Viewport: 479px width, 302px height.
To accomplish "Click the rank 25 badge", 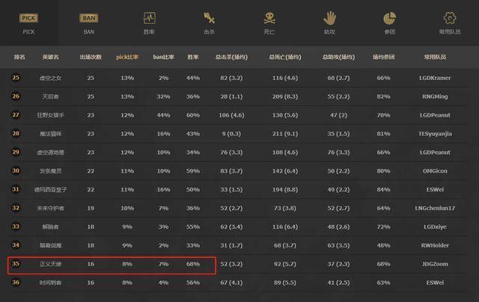I will pyautogui.click(x=17, y=77).
